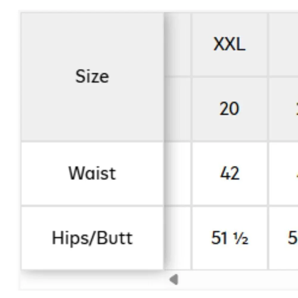This screenshot has height=298, width=298.
Task: Click the empty cell left of 42
Action: 177,174
